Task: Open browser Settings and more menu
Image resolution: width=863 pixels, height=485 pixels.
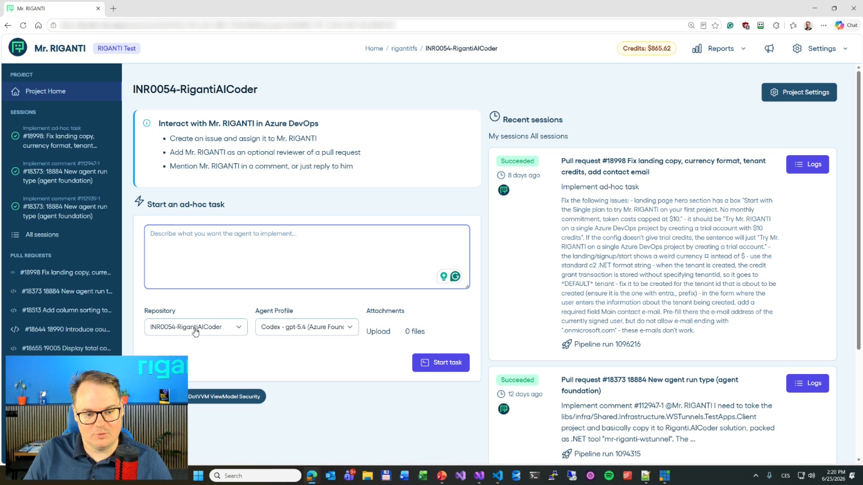Action: 823,25
